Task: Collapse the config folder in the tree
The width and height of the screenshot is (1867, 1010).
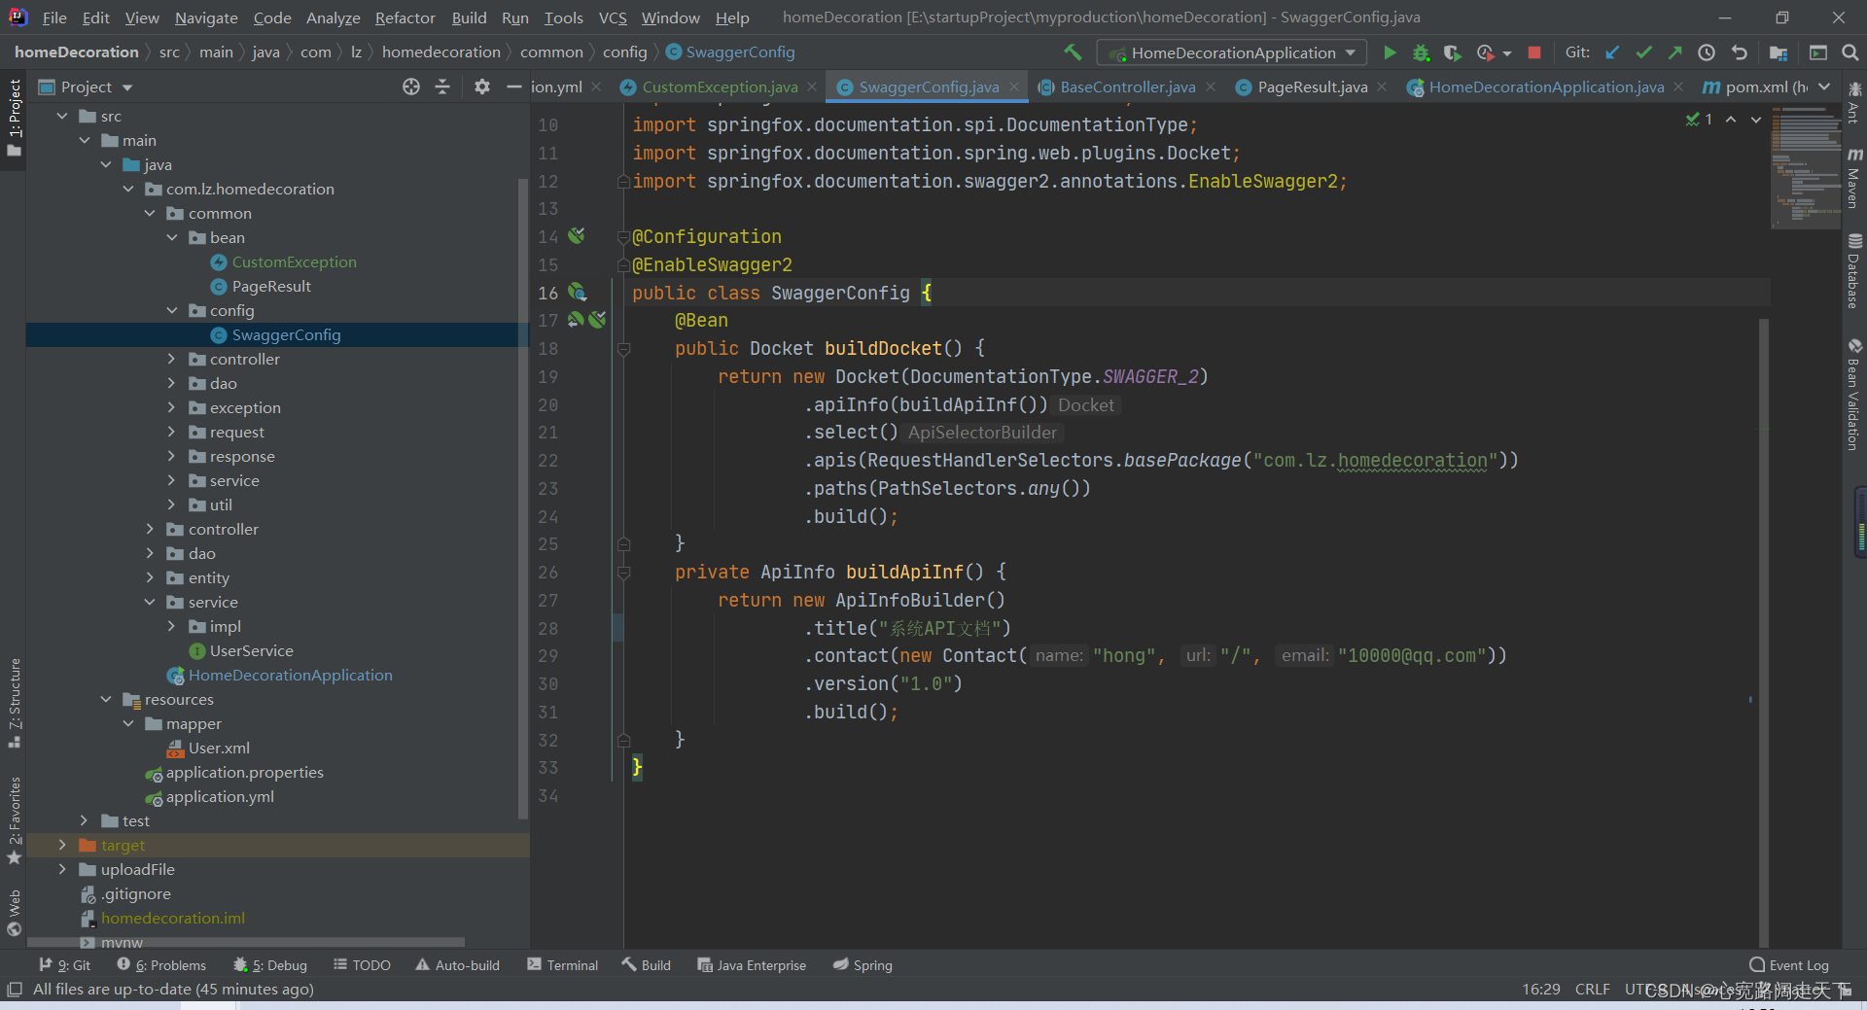Action: (x=172, y=310)
